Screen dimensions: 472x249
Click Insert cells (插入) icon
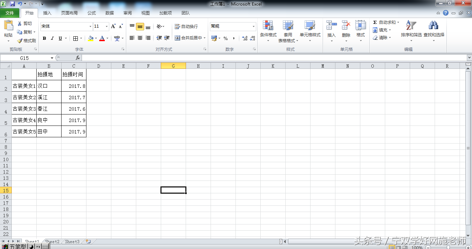coord(332,25)
